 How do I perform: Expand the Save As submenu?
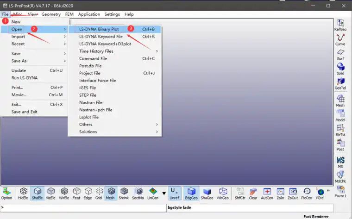34,61
